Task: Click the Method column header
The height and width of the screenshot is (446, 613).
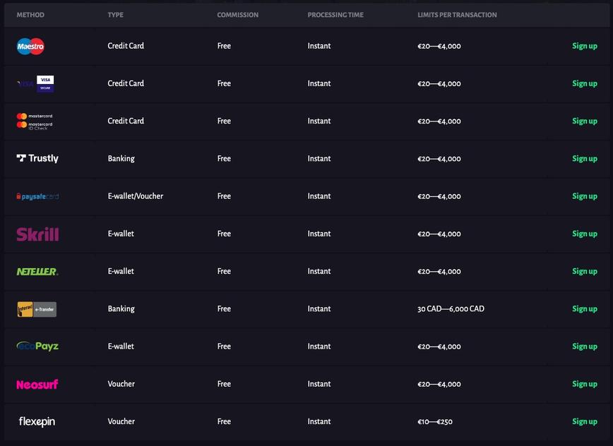Action: coord(30,15)
